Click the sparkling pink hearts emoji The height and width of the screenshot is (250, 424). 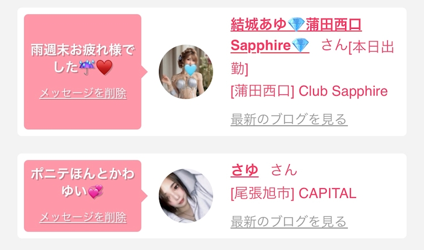[95, 191]
